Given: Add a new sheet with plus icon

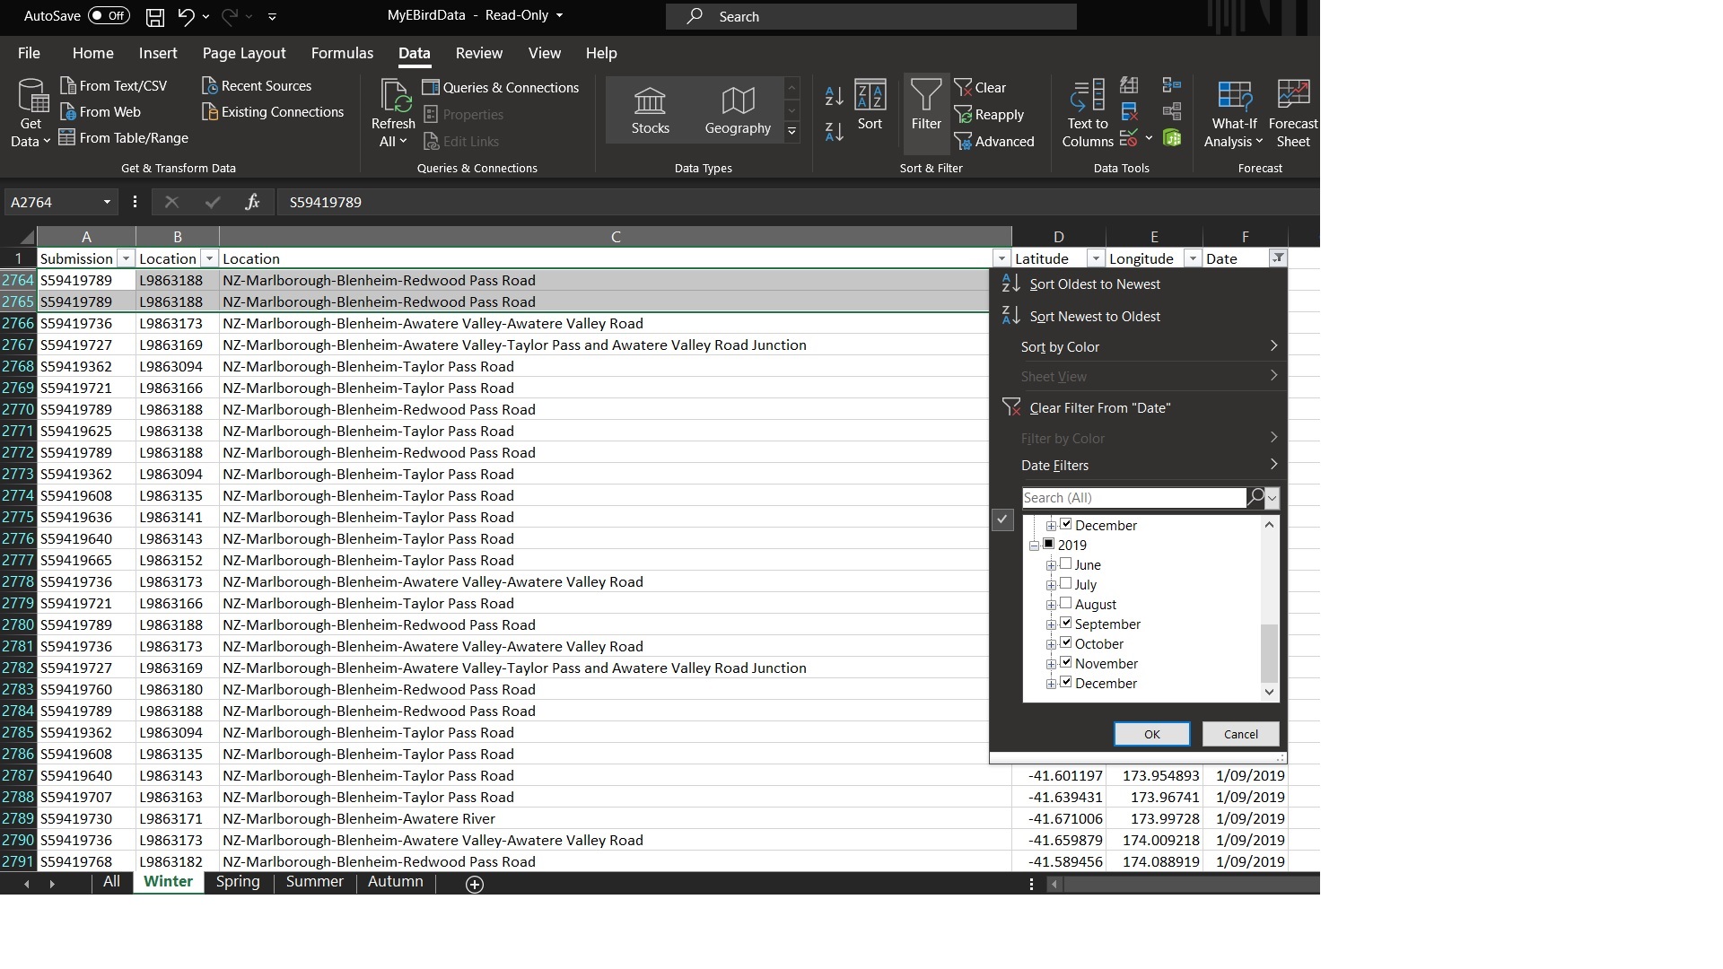Looking at the screenshot, I should click(x=475, y=885).
